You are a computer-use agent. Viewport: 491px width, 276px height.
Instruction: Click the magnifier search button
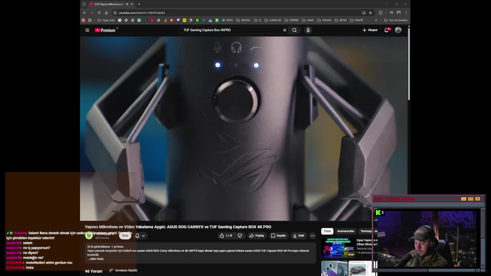(294, 30)
